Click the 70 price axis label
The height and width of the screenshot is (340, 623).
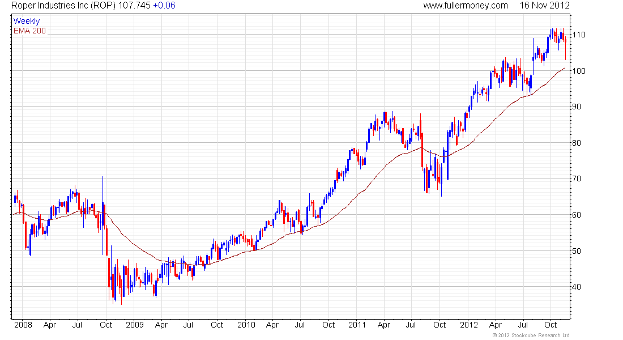tap(577, 178)
